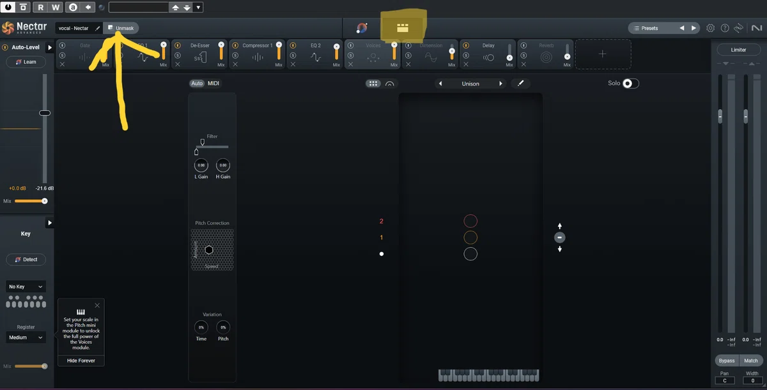Solo the Reverb module

523,56
